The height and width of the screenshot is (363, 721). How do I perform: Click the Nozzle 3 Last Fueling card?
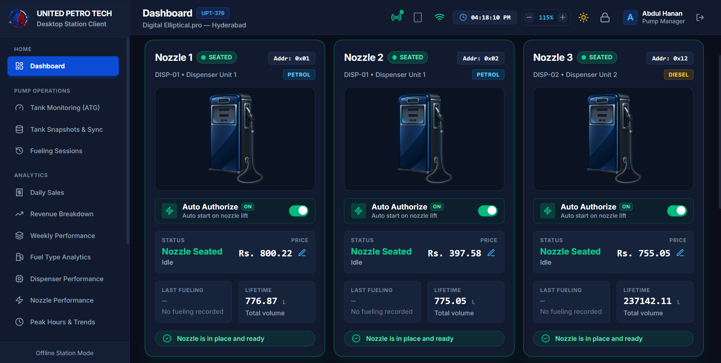[571, 302]
